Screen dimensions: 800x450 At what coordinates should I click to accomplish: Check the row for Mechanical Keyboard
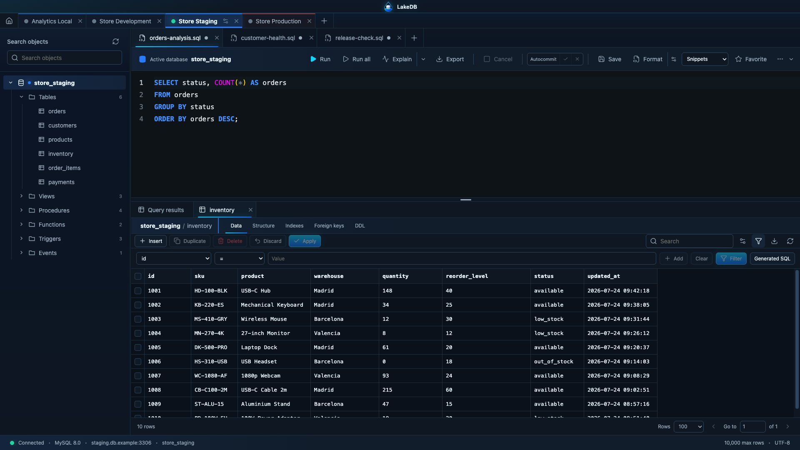(138, 305)
